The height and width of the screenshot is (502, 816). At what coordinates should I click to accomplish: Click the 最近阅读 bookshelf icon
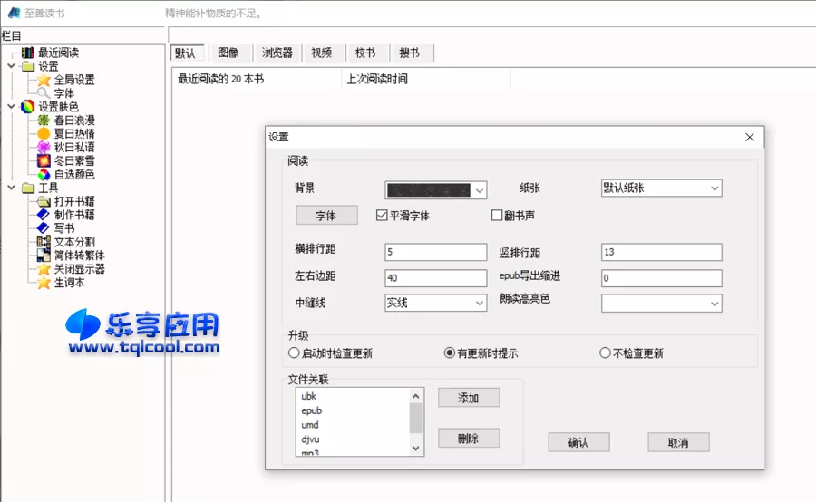(27, 53)
